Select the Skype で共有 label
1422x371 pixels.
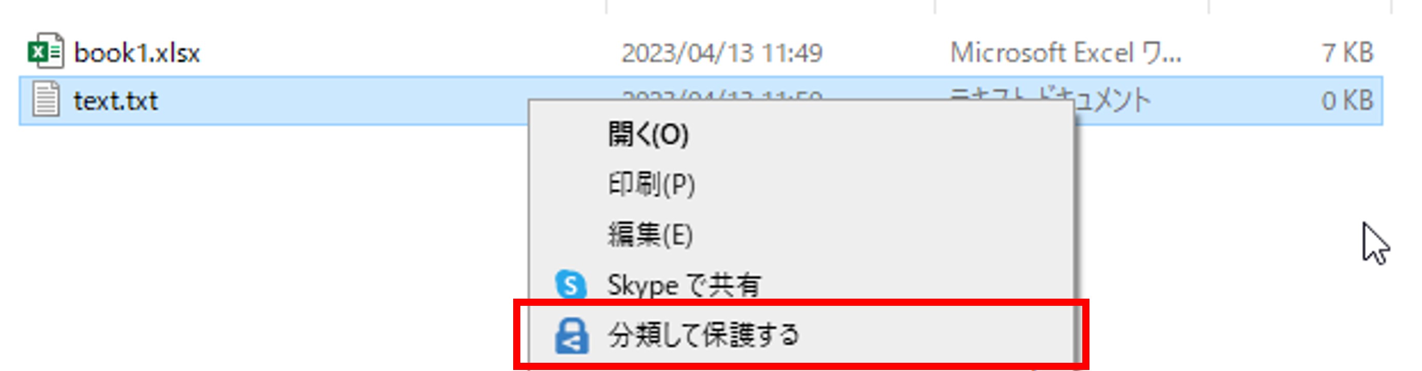[684, 285]
